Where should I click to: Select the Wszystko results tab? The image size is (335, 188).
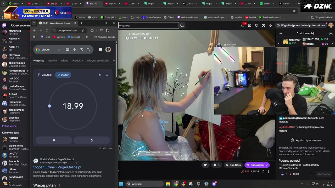point(39,61)
